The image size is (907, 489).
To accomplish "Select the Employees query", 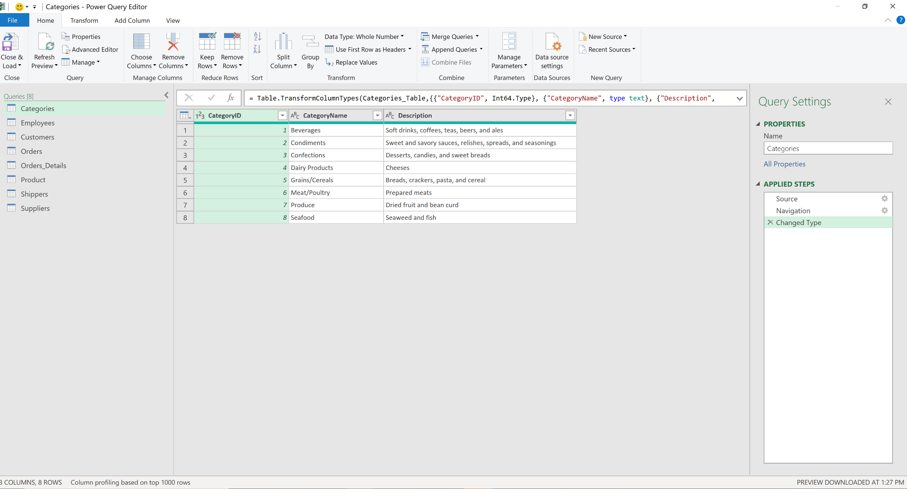I will pyautogui.click(x=85, y=123).
